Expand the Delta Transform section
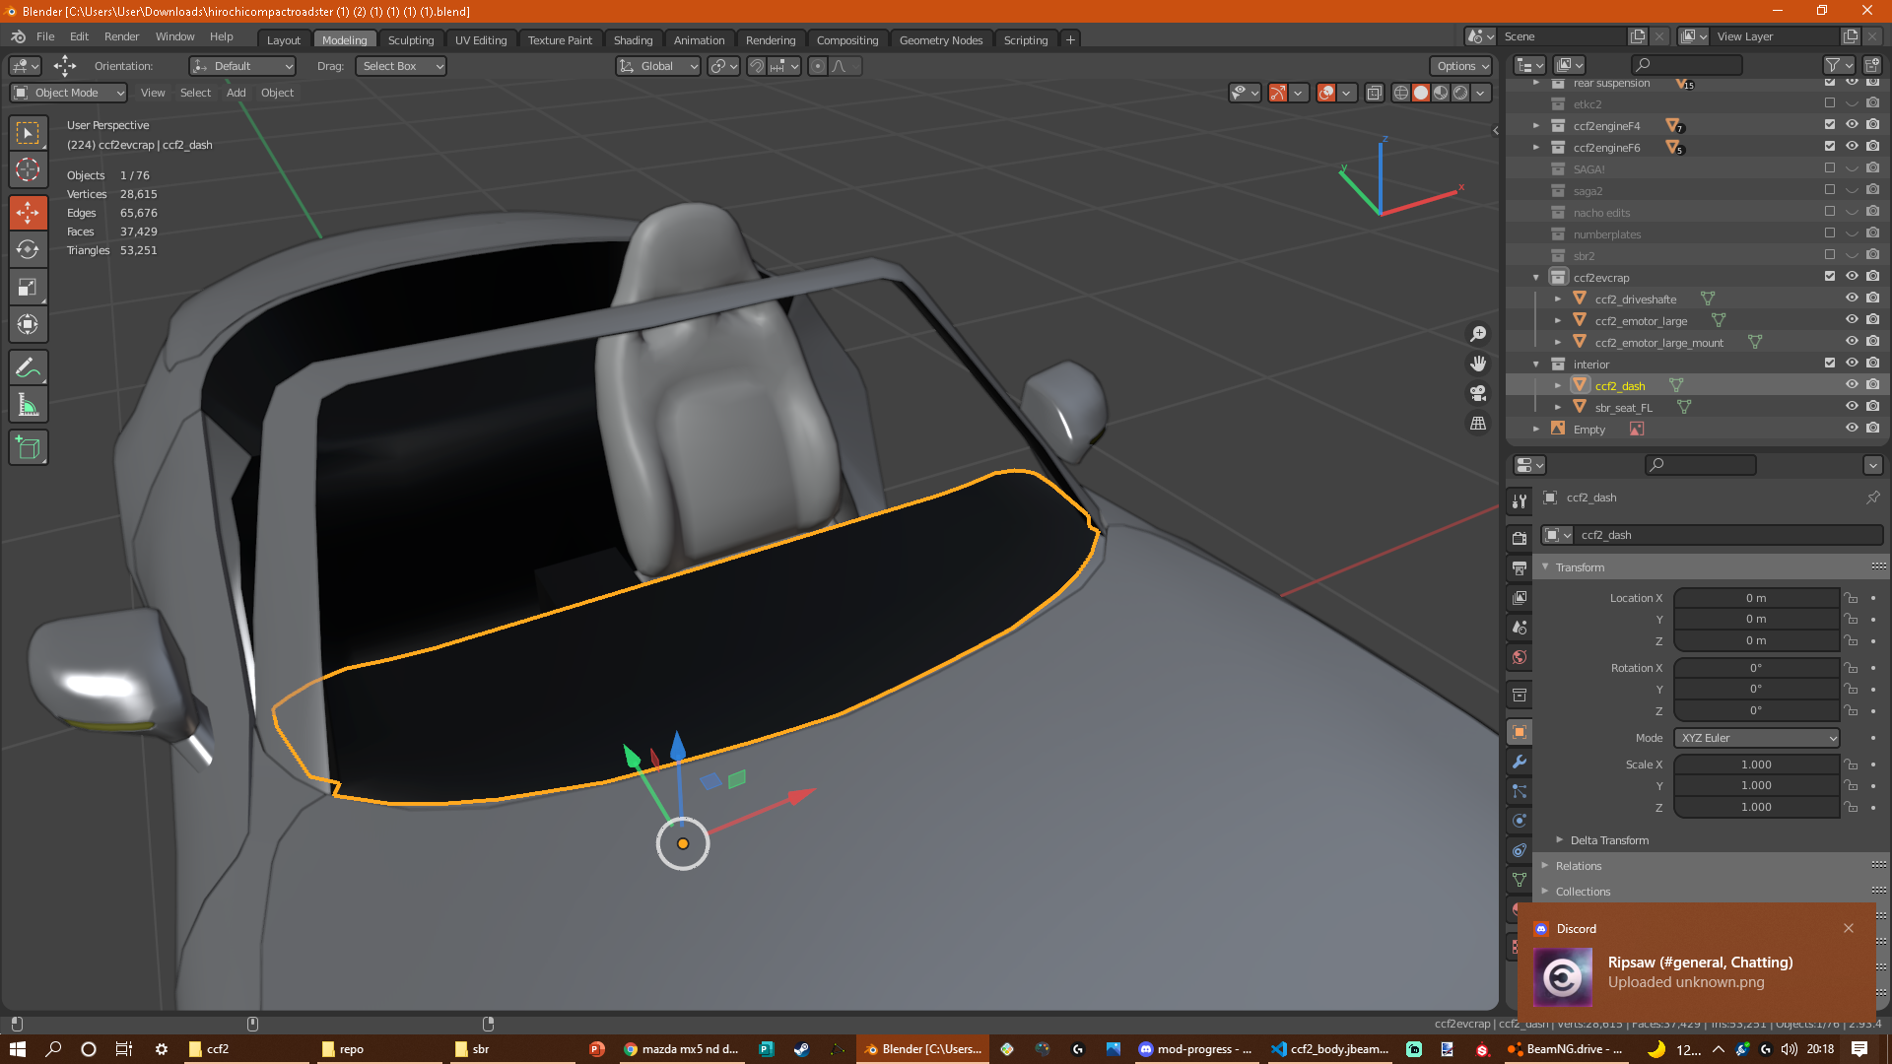The image size is (1892, 1064). click(x=1608, y=840)
